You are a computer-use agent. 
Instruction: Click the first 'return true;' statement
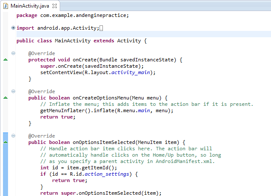coord(58,117)
